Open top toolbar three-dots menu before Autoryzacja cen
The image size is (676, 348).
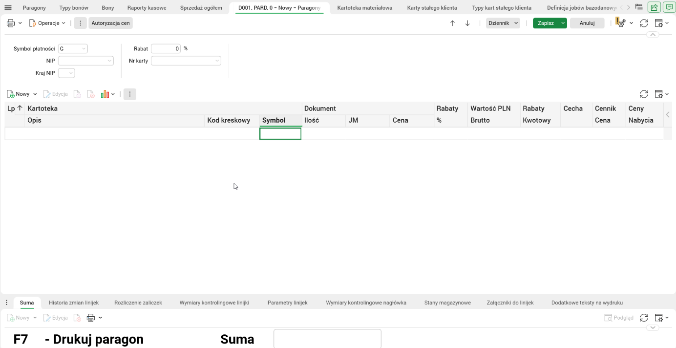(x=81, y=23)
